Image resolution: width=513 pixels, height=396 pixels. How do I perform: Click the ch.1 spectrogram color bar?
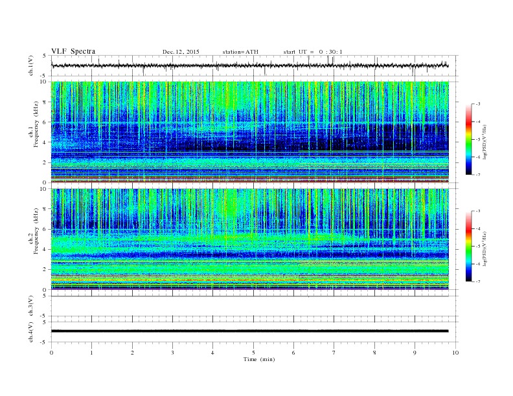click(469, 139)
